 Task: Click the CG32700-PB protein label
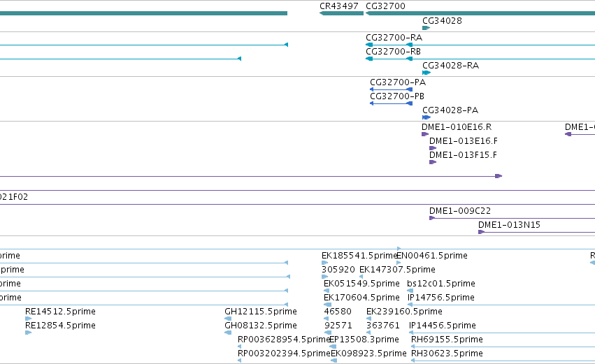click(x=397, y=96)
